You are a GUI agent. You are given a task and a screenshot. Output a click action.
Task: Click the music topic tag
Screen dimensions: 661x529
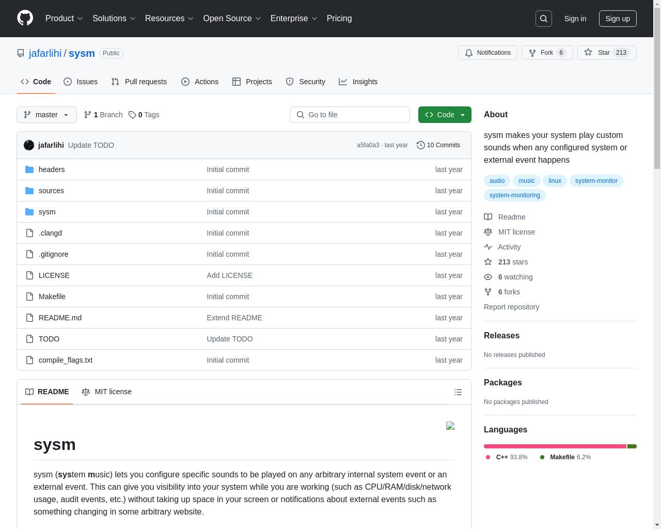(x=526, y=181)
